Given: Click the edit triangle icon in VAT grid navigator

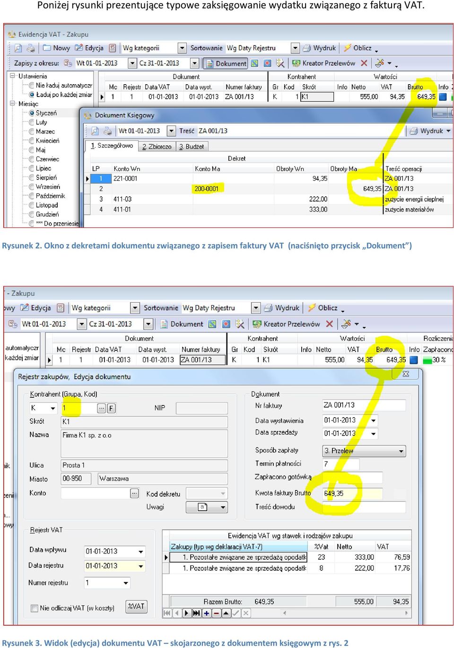Looking at the screenshot, I should (226, 613).
